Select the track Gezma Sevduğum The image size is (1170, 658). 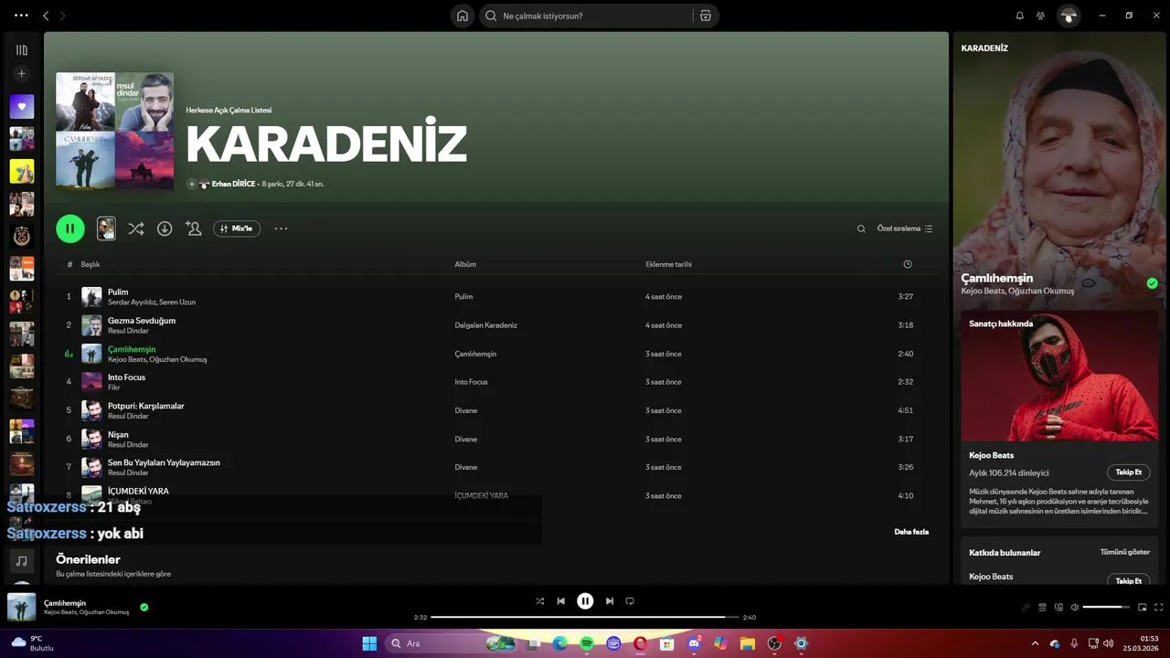142,321
